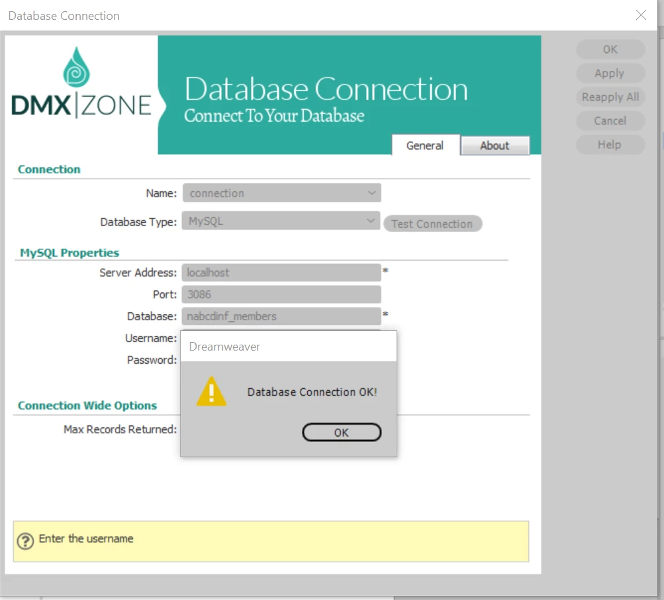Click the Reapply All button
664x600 pixels.
(x=610, y=97)
